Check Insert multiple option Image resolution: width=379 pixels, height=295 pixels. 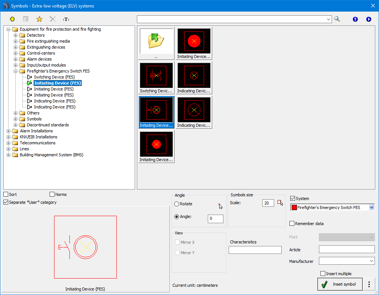click(323, 273)
